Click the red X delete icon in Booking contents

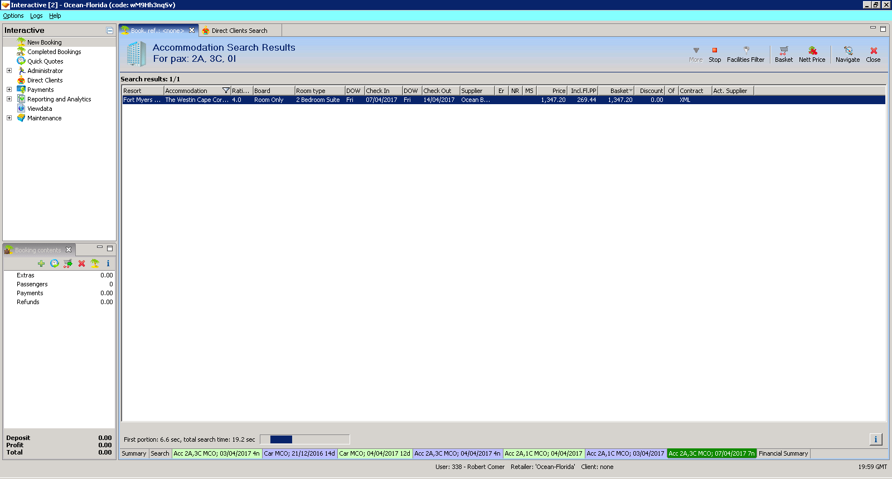pyautogui.click(x=81, y=263)
